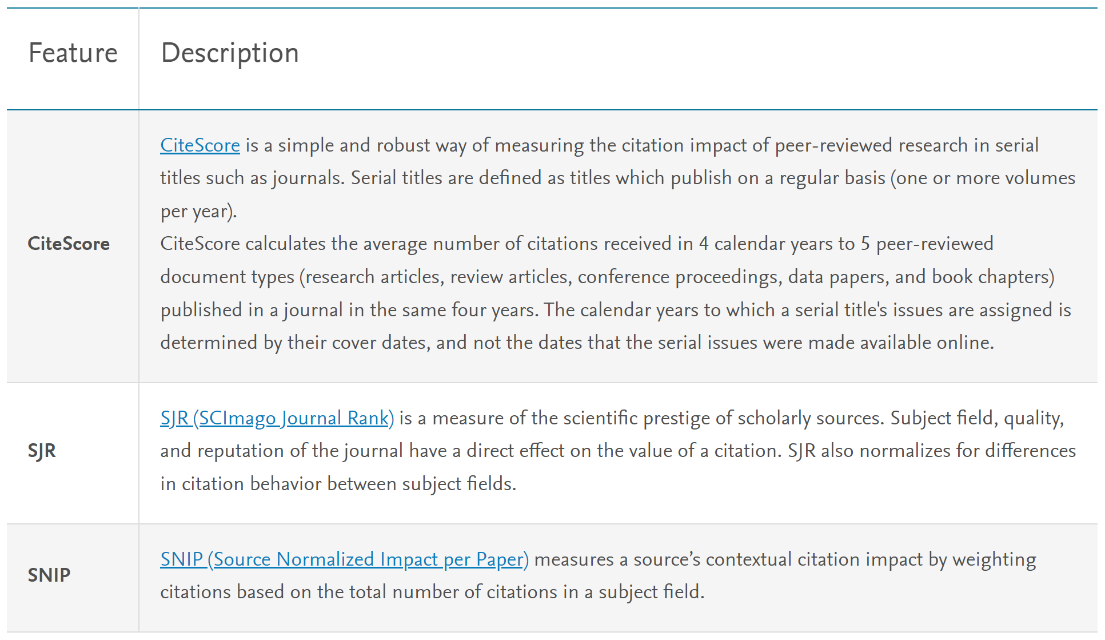This screenshot has height=640, width=1105.
Task: Open the CiteScore hyperlink
Action: (x=200, y=145)
